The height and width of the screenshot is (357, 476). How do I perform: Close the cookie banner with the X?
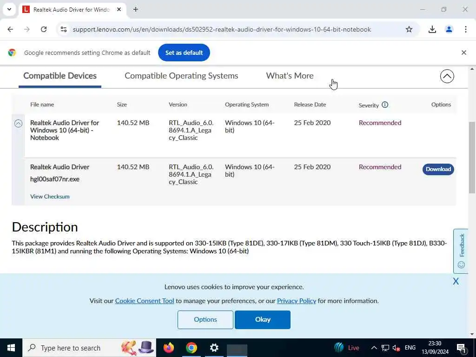(x=456, y=281)
